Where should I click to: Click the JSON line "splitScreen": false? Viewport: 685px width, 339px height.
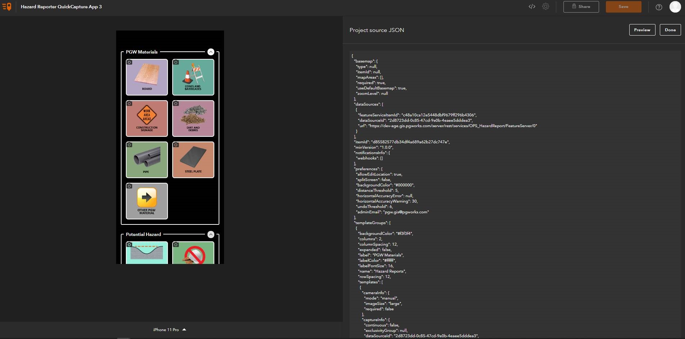pos(374,180)
